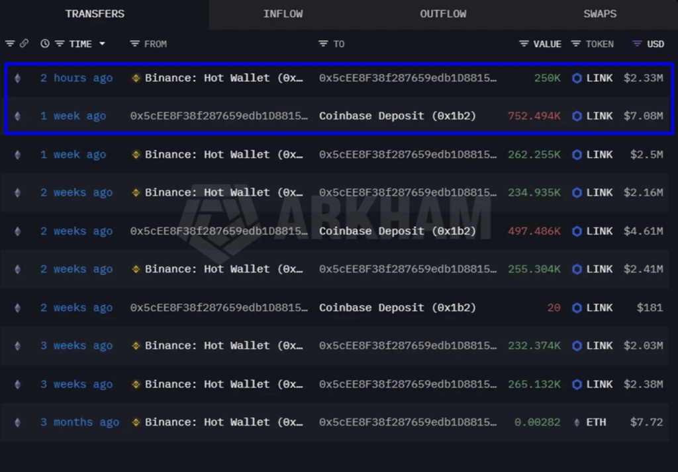678x472 pixels.
Task: Open 0x5cEE8F38 recipient on ETH row
Action: (x=408, y=422)
